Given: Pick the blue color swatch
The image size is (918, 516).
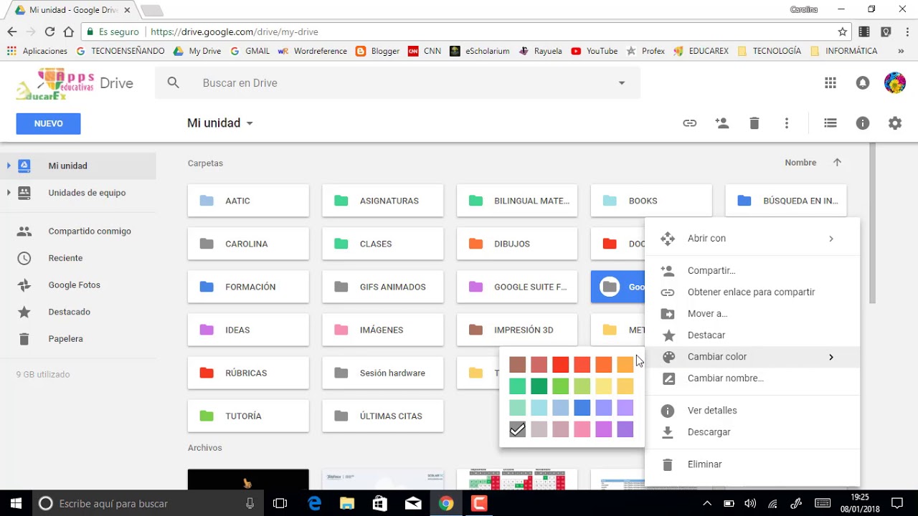Looking at the screenshot, I should 582,408.
